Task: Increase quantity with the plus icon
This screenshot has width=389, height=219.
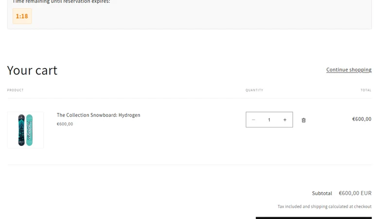Action: coord(285,120)
